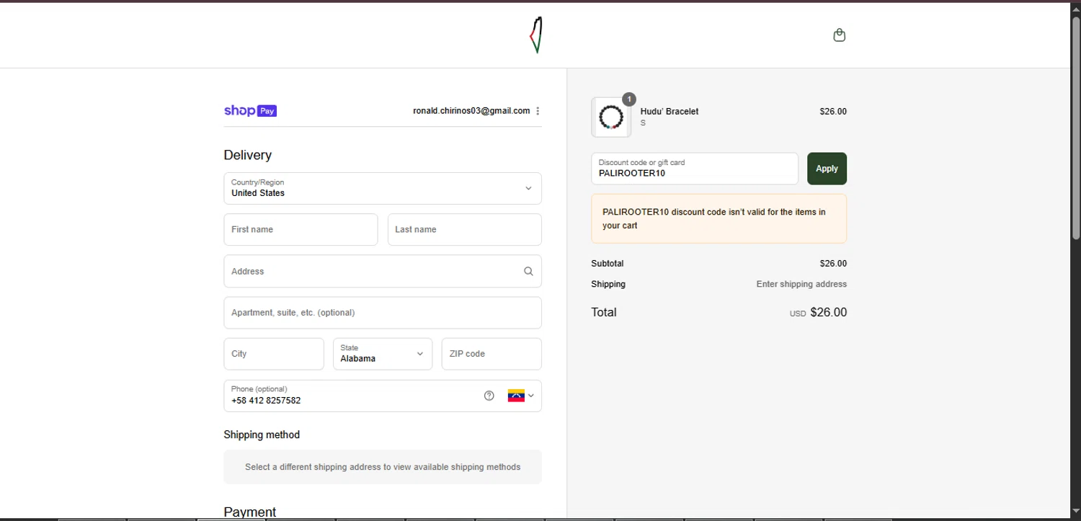The width and height of the screenshot is (1081, 521).
Task: Click the Shipping method heading
Action: [262, 435]
